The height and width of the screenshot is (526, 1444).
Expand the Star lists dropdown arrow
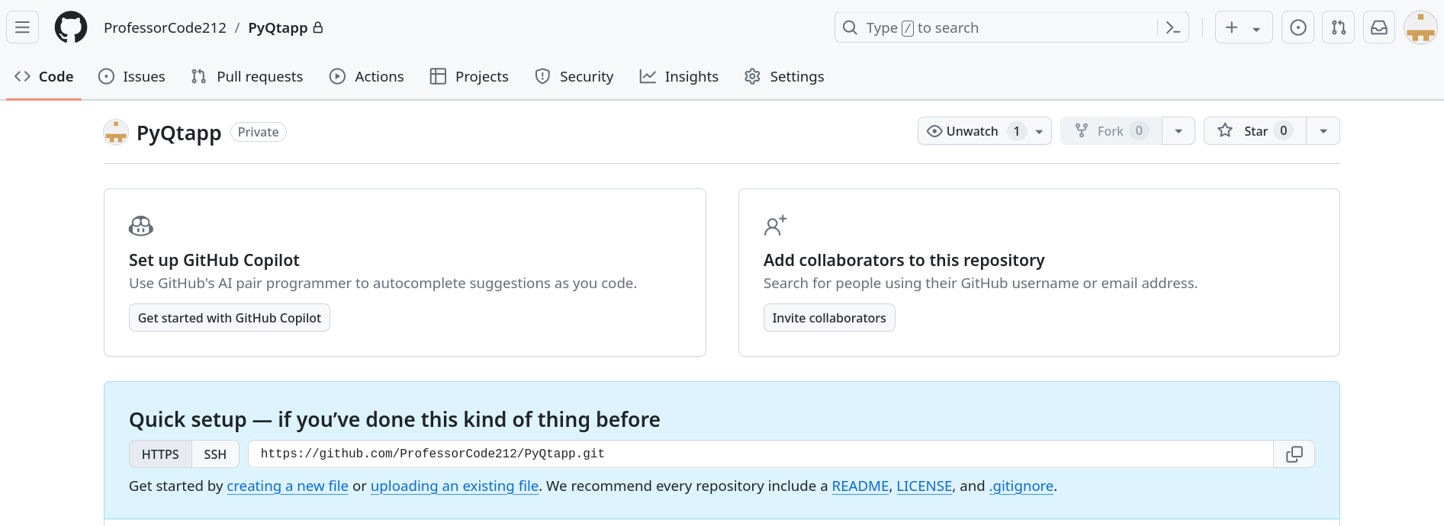point(1323,131)
